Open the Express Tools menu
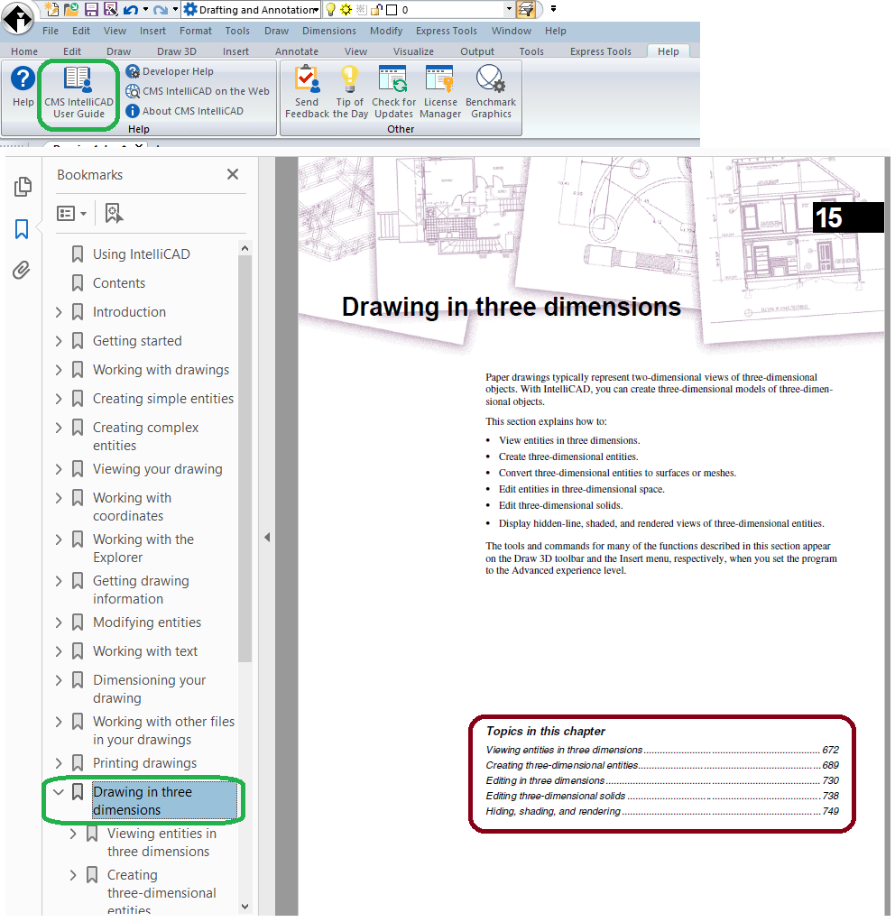 (x=447, y=31)
